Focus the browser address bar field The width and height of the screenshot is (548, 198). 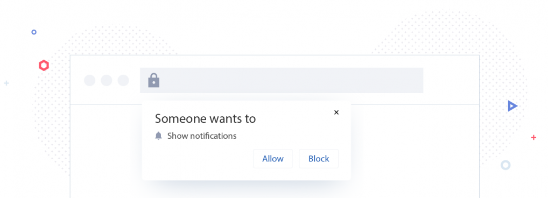282,80
